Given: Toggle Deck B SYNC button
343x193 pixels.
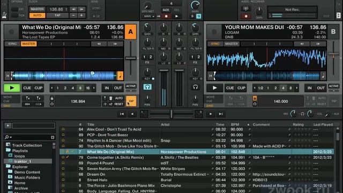Looking at the screenshot, I should 215,44.
